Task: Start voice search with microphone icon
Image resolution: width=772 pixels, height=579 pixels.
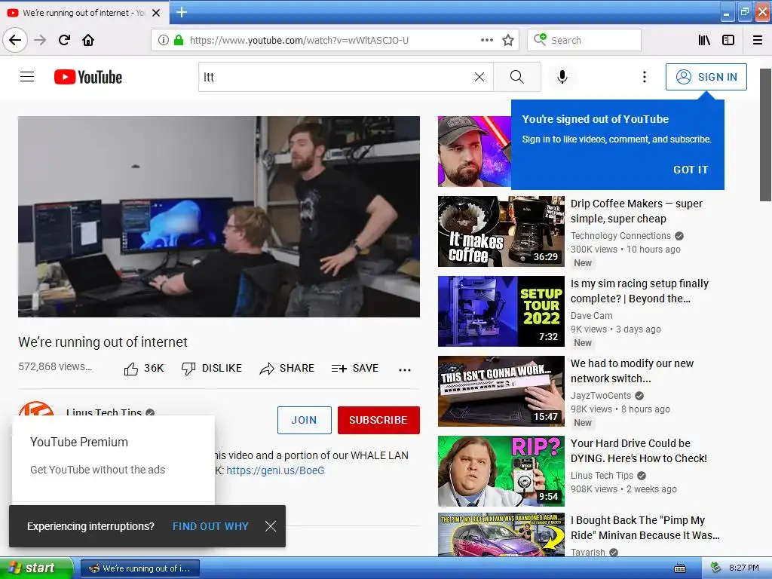Action: [562, 77]
